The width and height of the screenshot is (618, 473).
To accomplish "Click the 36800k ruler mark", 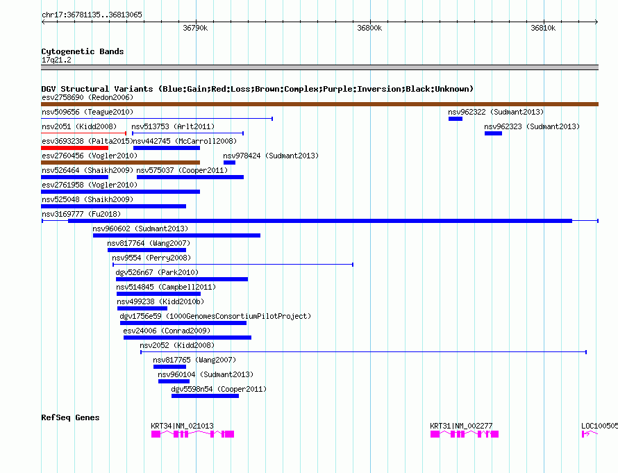I will [369, 28].
